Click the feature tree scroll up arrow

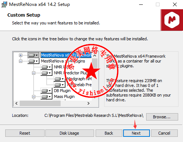click(95, 55)
